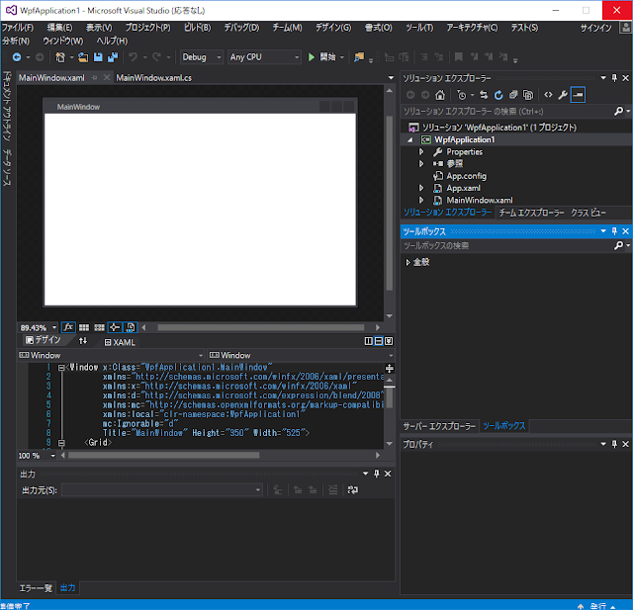The height and width of the screenshot is (610, 633).
Task: Refresh Solution Explorer with the blue arrow
Action: (498, 95)
